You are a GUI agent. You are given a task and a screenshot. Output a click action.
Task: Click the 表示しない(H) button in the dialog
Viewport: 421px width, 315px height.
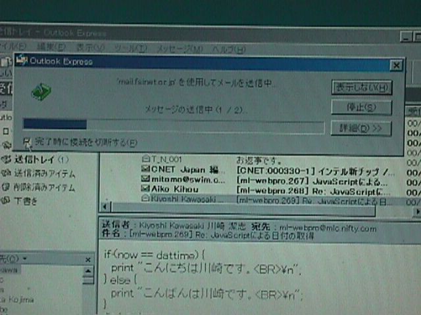362,87
